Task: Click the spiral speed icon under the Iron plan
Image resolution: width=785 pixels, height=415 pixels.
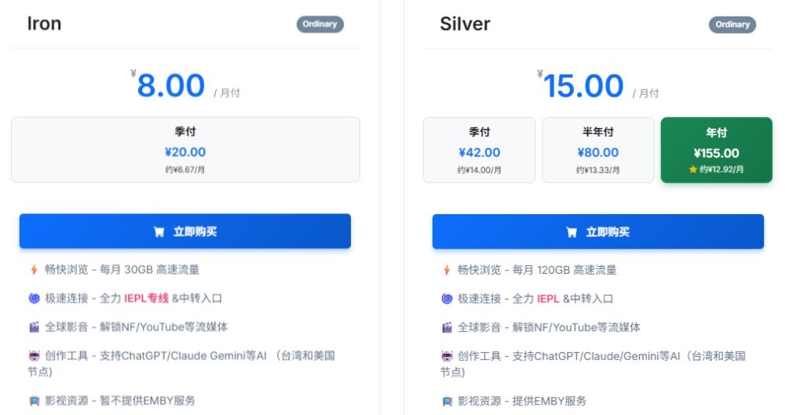Action: (x=34, y=298)
